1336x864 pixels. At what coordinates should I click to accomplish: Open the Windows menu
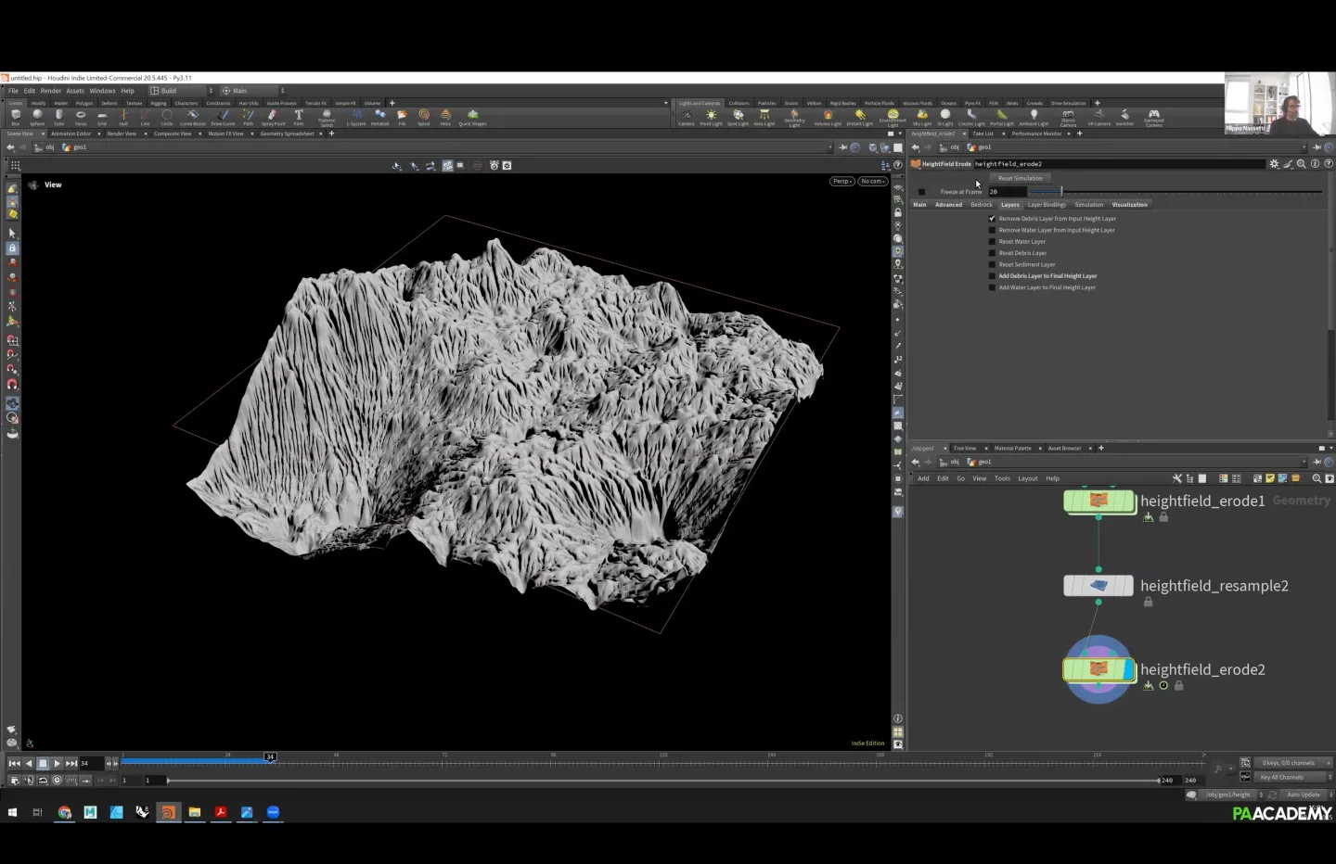pos(102,91)
